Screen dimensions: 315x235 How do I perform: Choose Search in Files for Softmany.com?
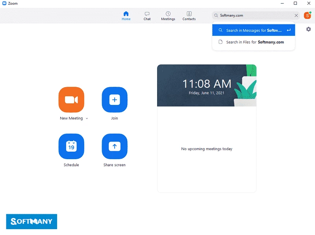pos(254,42)
